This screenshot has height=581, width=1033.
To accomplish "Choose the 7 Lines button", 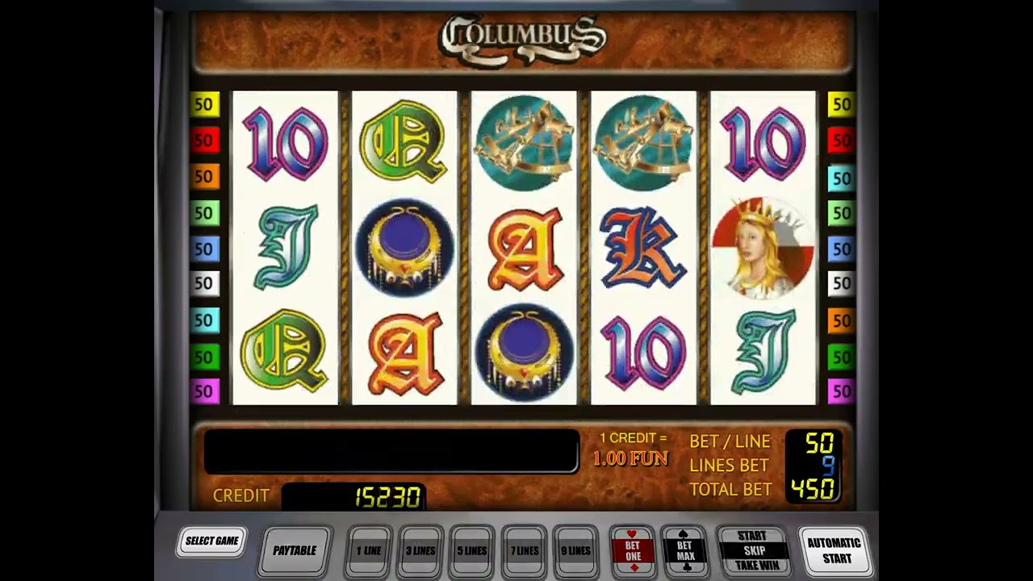I will [524, 551].
